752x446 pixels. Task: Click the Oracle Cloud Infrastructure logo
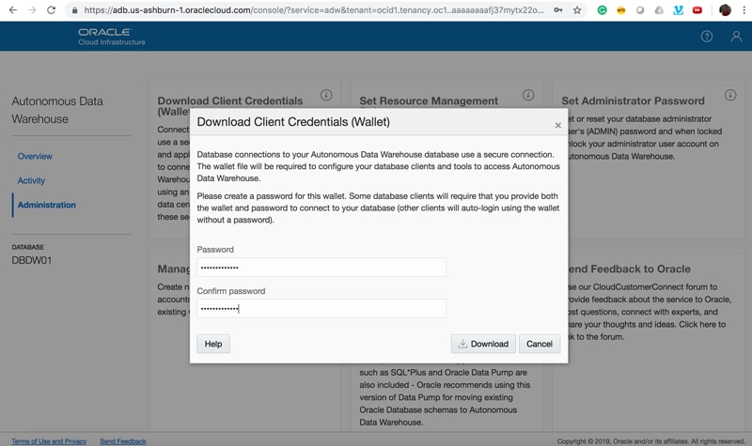pos(112,37)
